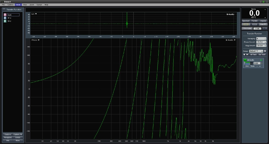Open the Phase Smooth dropdown
The height and width of the screenshot is (144, 269).
(x=261, y=42)
